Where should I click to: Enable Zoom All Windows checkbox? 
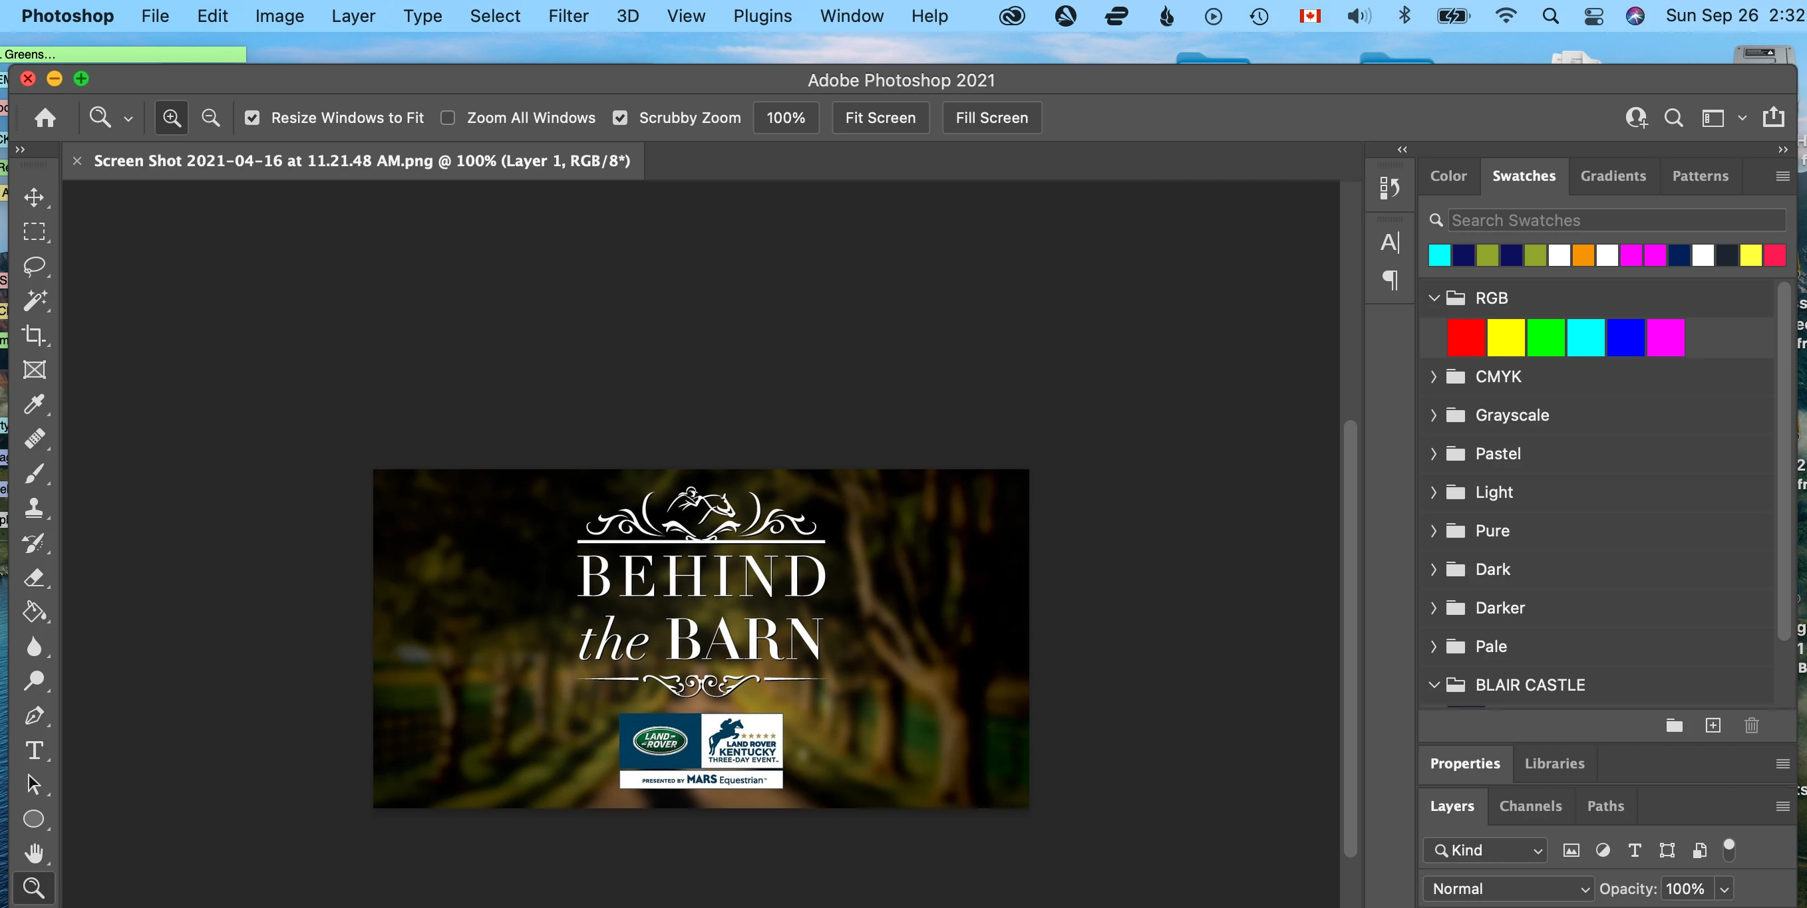(x=448, y=118)
